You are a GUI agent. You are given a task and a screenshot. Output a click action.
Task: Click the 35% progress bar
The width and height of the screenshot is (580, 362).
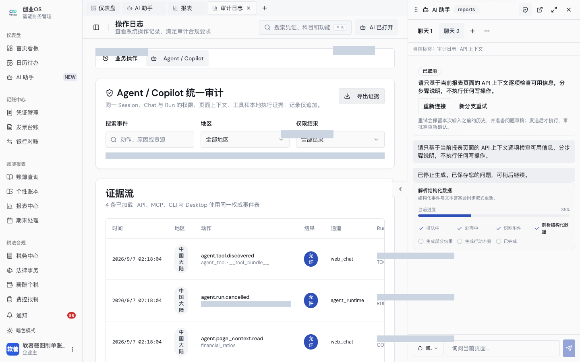(x=494, y=216)
